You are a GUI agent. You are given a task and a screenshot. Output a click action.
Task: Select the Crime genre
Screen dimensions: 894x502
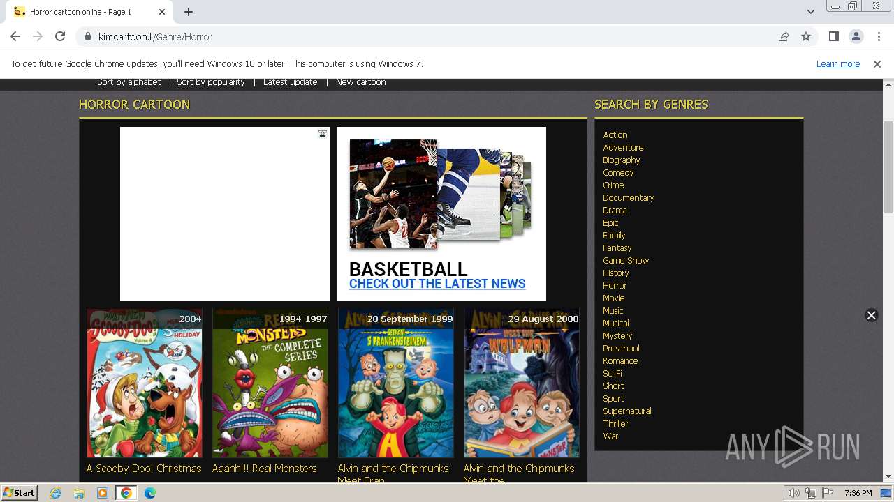[x=613, y=185]
